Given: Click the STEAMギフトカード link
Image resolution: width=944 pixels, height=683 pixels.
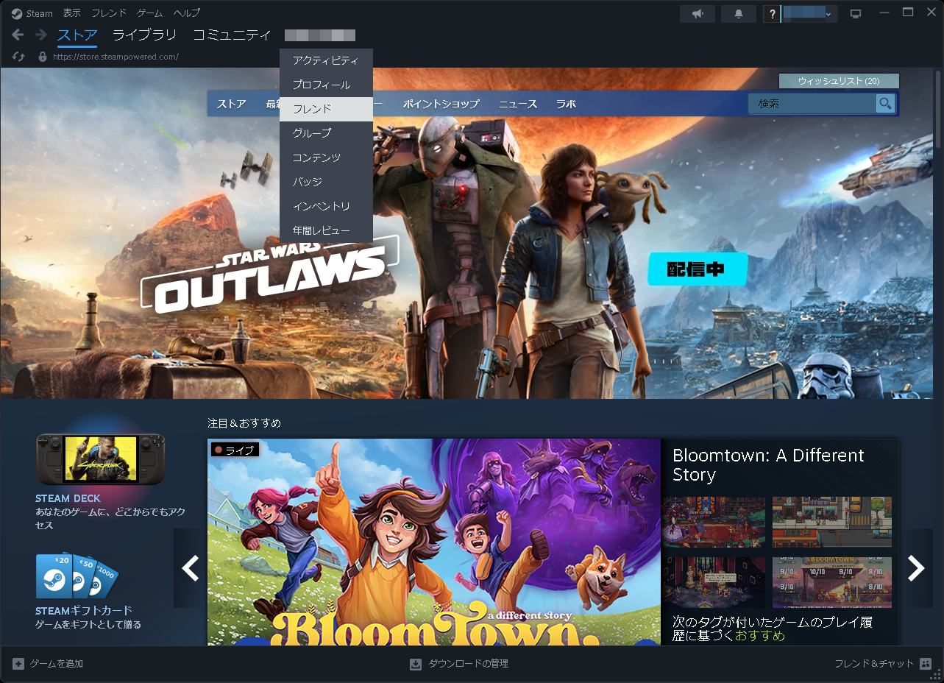Looking at the screenshot, I should click(x=84, y=610).
